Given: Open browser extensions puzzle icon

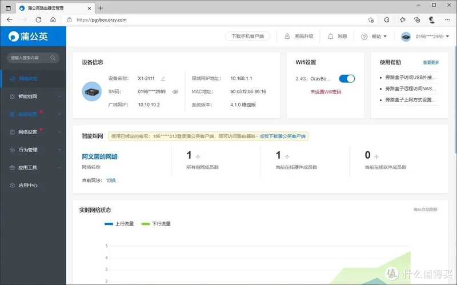Looking at the screenshot, I should 387,20.
